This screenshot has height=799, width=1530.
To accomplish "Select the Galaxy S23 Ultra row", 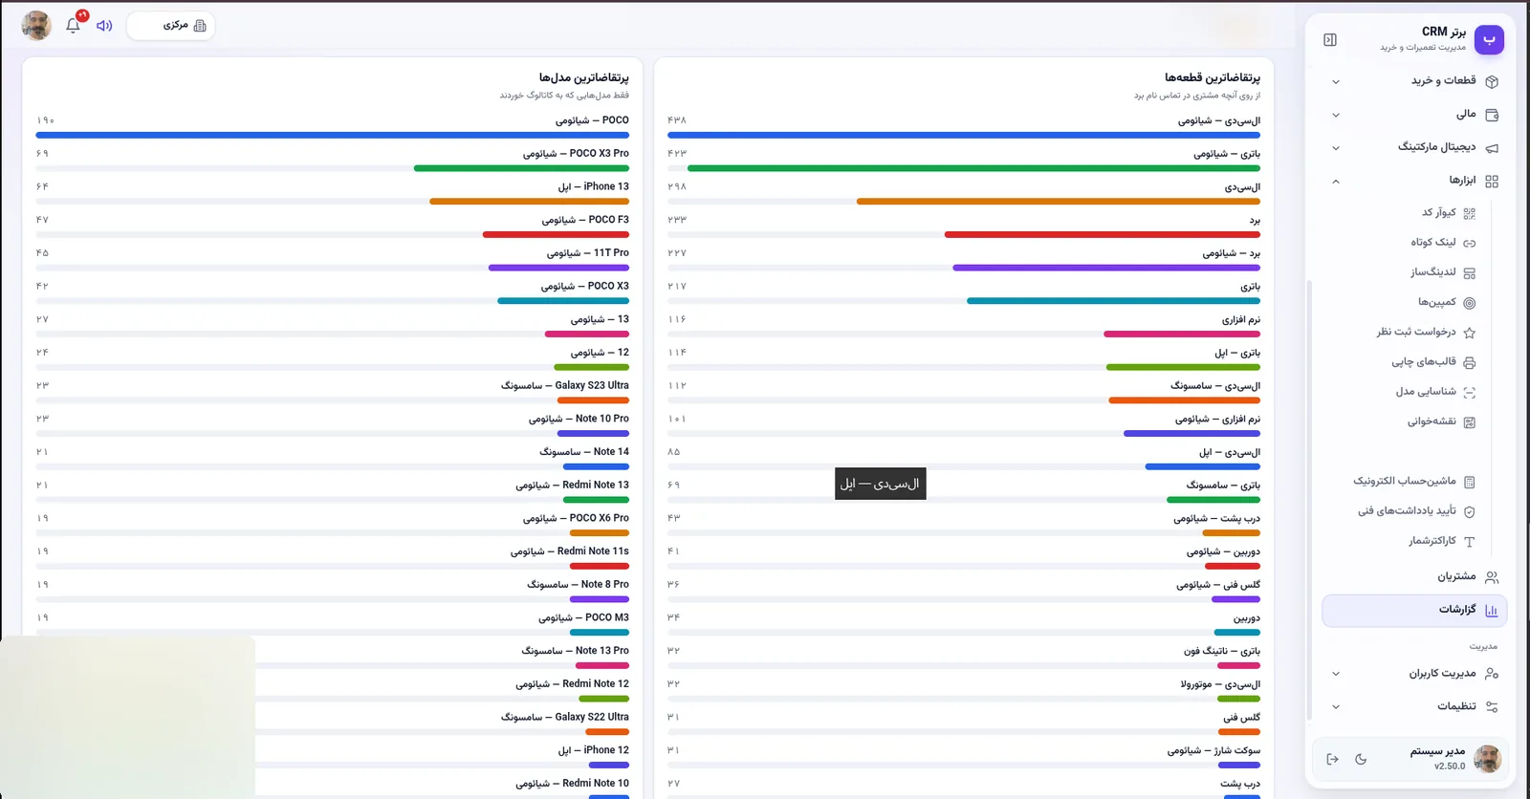I will pos(333,391).
